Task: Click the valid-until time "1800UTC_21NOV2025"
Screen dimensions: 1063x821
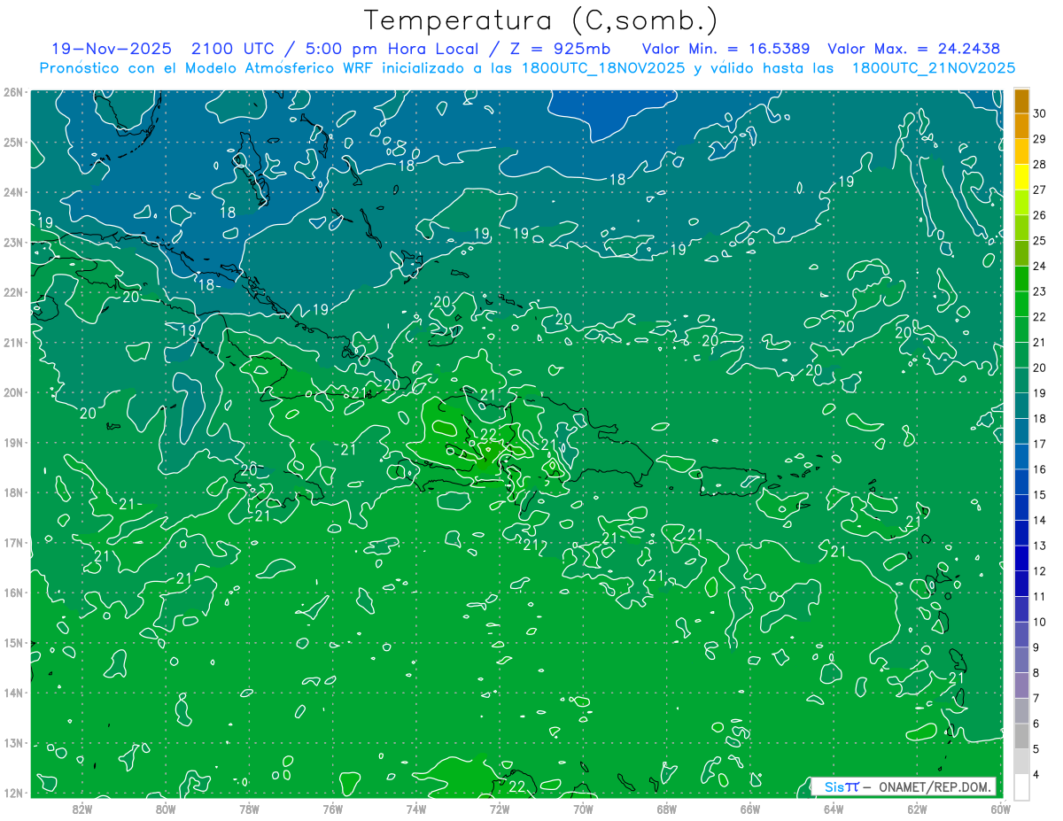Action: 933,68
